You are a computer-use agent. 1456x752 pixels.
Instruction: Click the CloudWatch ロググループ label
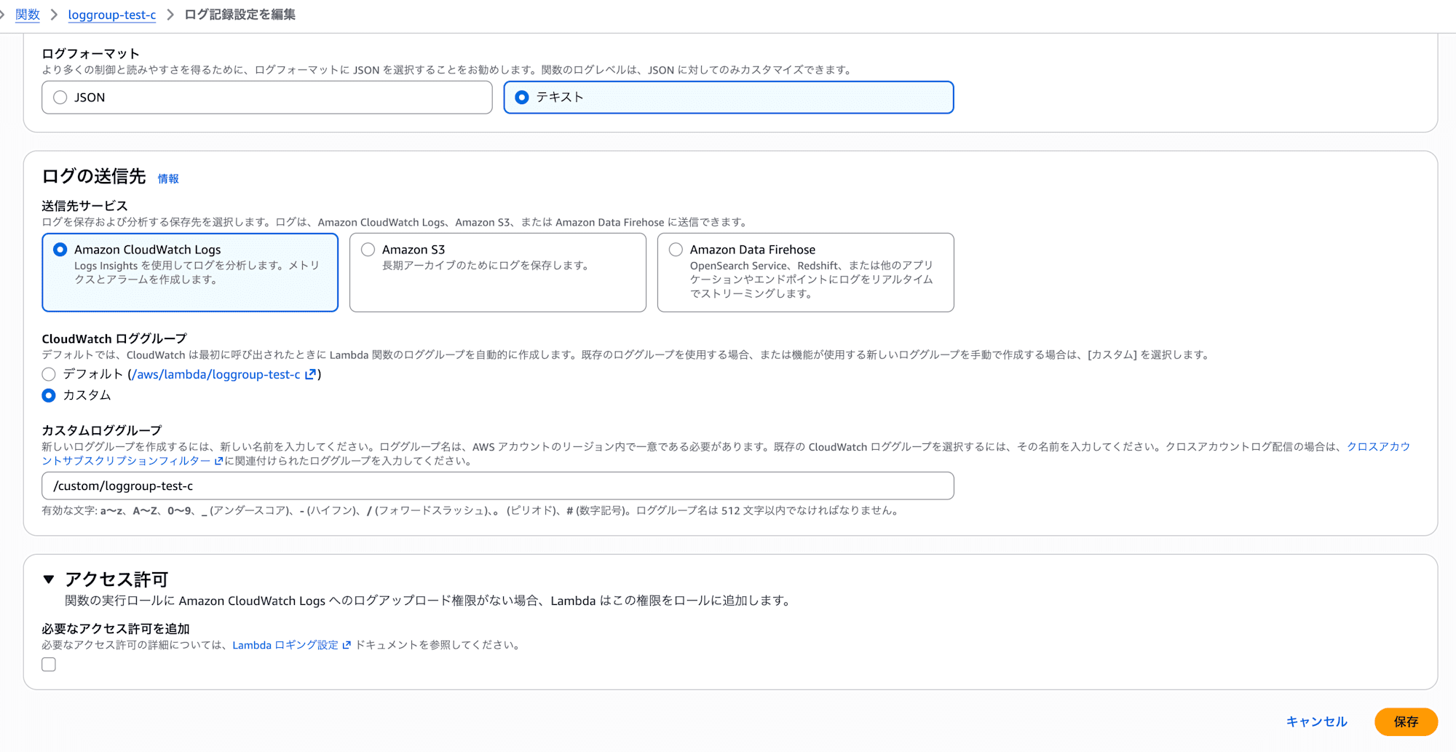pos(114,339)
